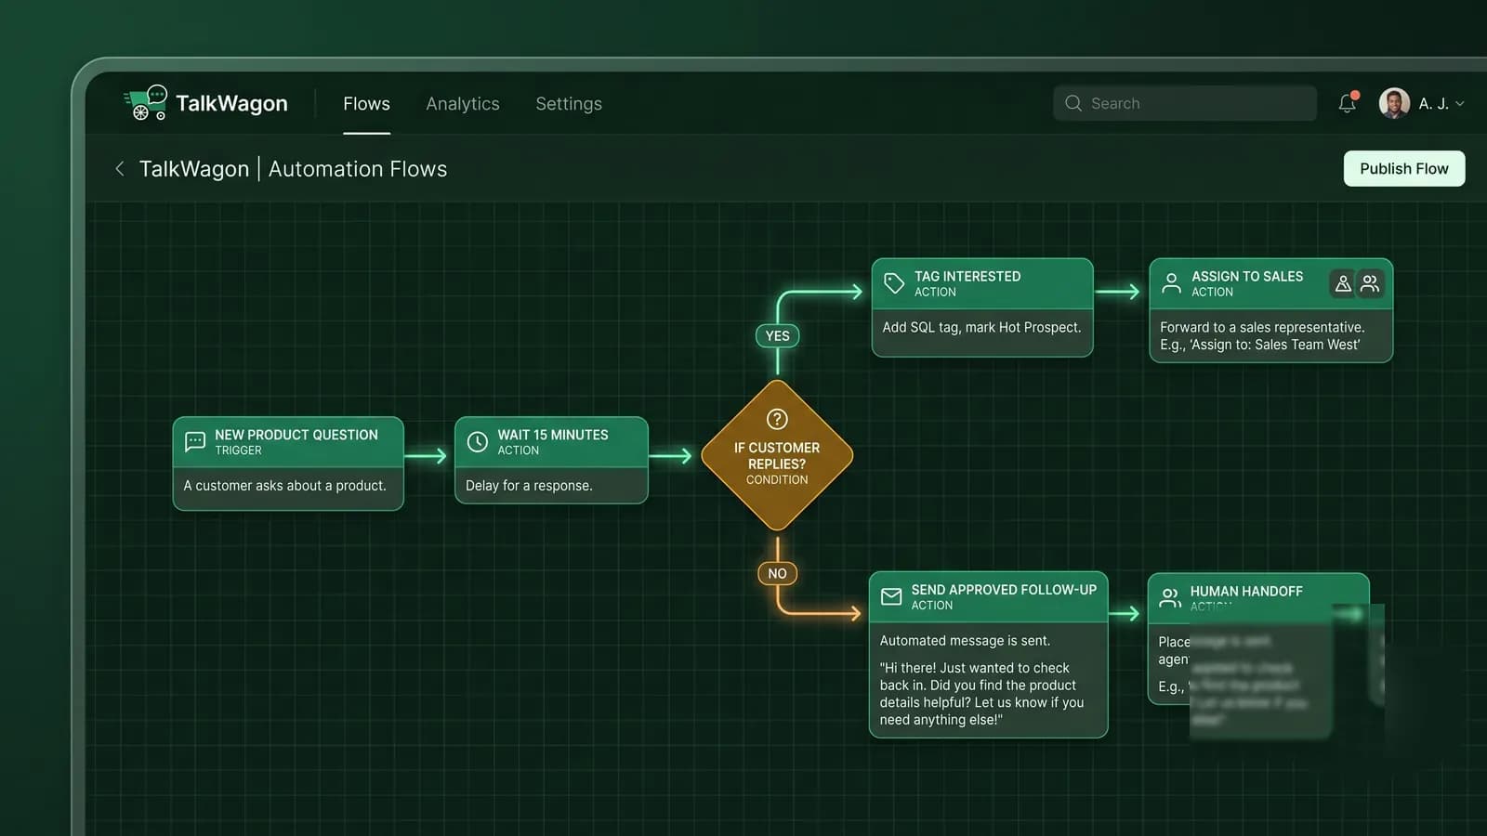Click the 'Automation Flows' title text
Screen dimensions: 1487x836
coord(358,169)
